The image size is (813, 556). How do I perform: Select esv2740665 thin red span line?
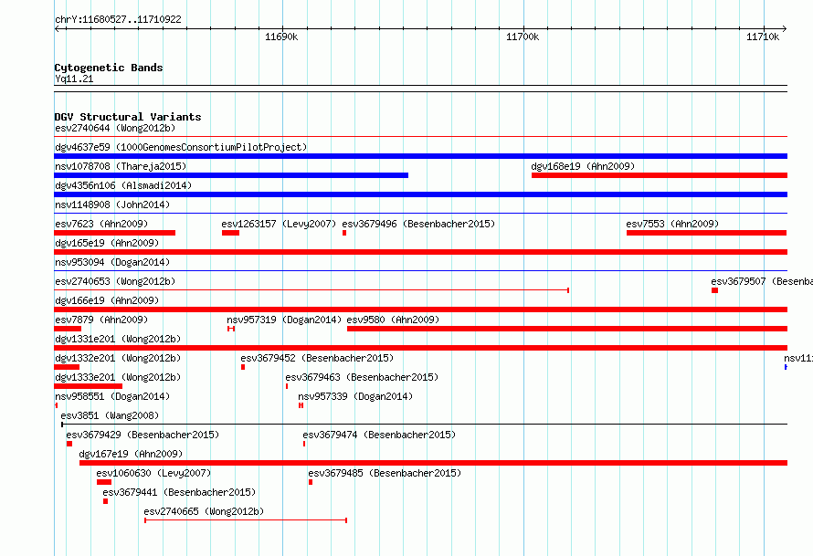coord(246,520)
